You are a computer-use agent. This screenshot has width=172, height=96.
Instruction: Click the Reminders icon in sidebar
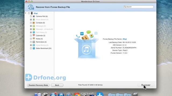[x=34, y=42]
